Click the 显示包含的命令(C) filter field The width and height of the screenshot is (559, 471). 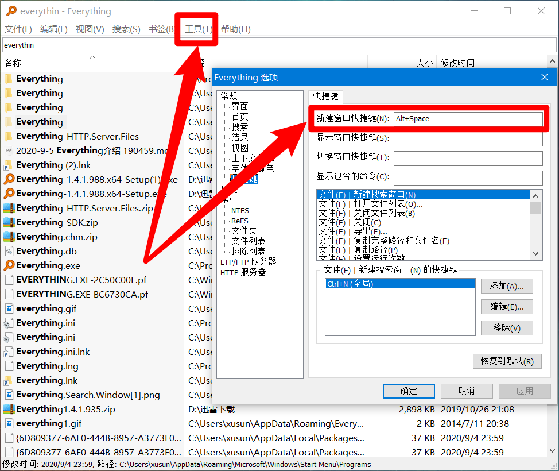tap(468, 177)
